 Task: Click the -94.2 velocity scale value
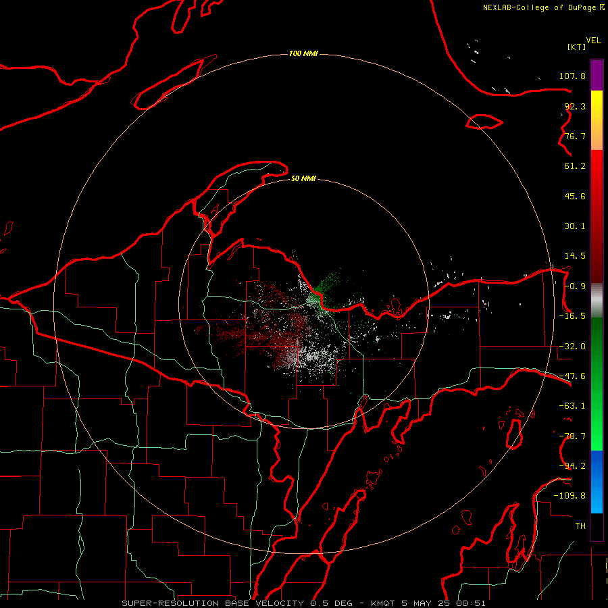click(572, 466)
